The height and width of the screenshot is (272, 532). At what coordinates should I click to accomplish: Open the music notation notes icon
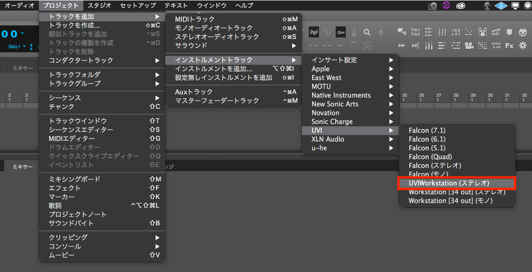496,32
